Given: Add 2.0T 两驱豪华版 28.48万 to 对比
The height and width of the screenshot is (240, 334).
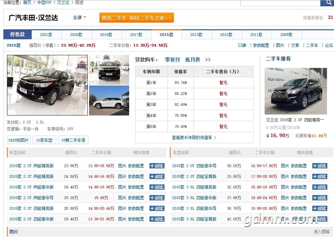Looking at the screenshot, I should (x=157, y=187).
